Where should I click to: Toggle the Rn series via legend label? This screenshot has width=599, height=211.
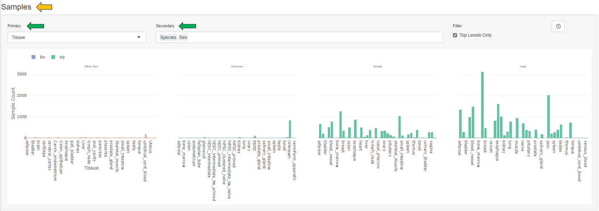pyautogui.click(x=42, y=57)
